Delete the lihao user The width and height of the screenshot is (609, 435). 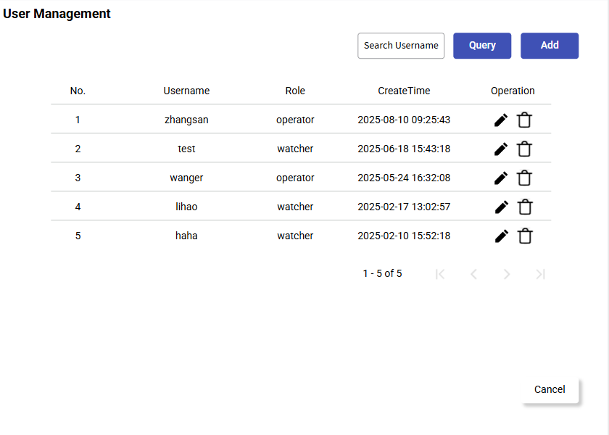[524, 207]
